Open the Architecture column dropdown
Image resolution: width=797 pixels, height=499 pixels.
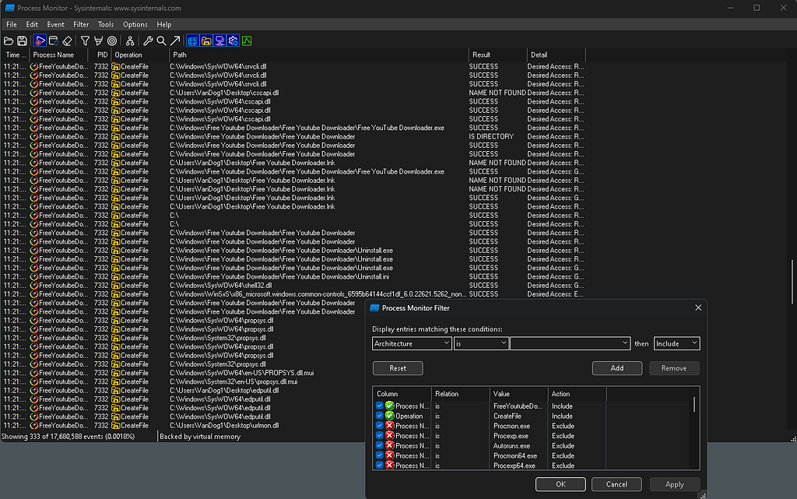tap(412, 343)
